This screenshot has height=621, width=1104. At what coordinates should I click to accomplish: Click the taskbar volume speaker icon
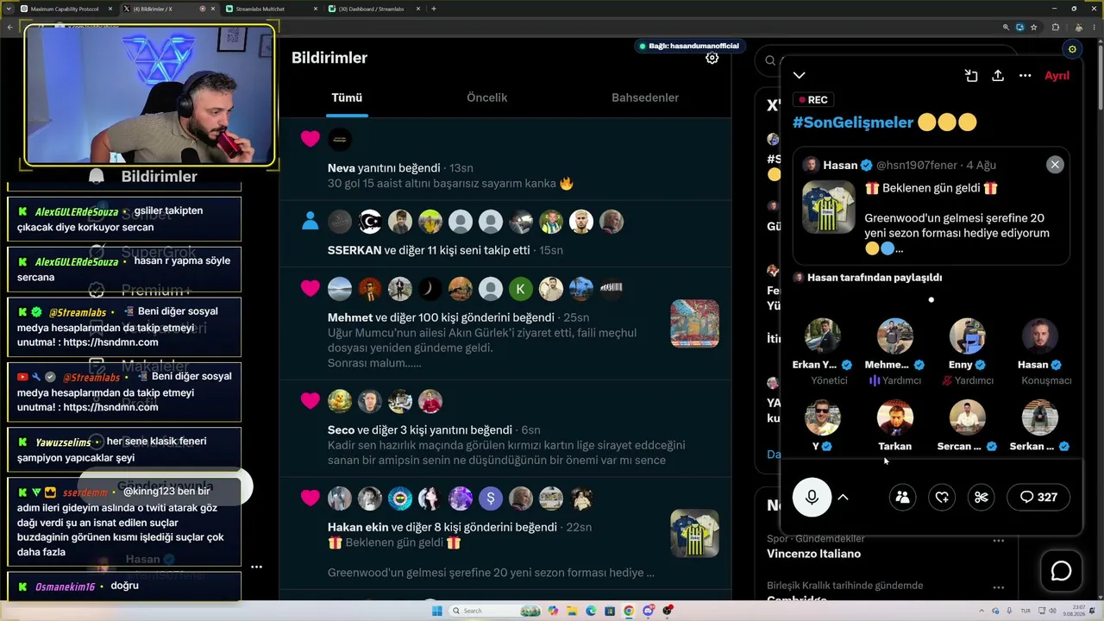pos(1051,611)
